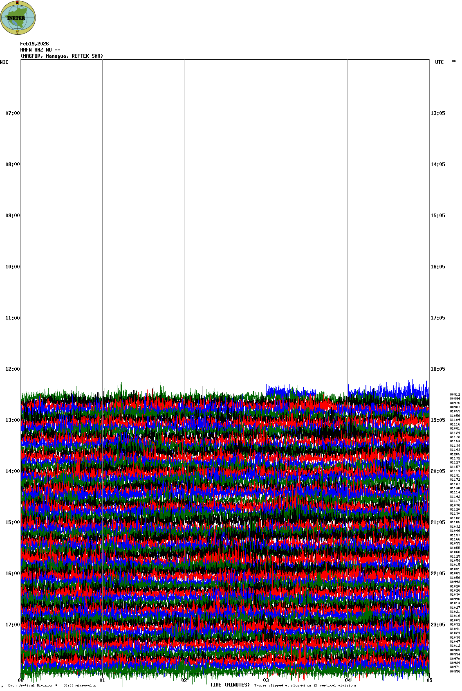Select the 13:05 UTC time label
This screenshot has width=462, height=691.
(437, 113)
